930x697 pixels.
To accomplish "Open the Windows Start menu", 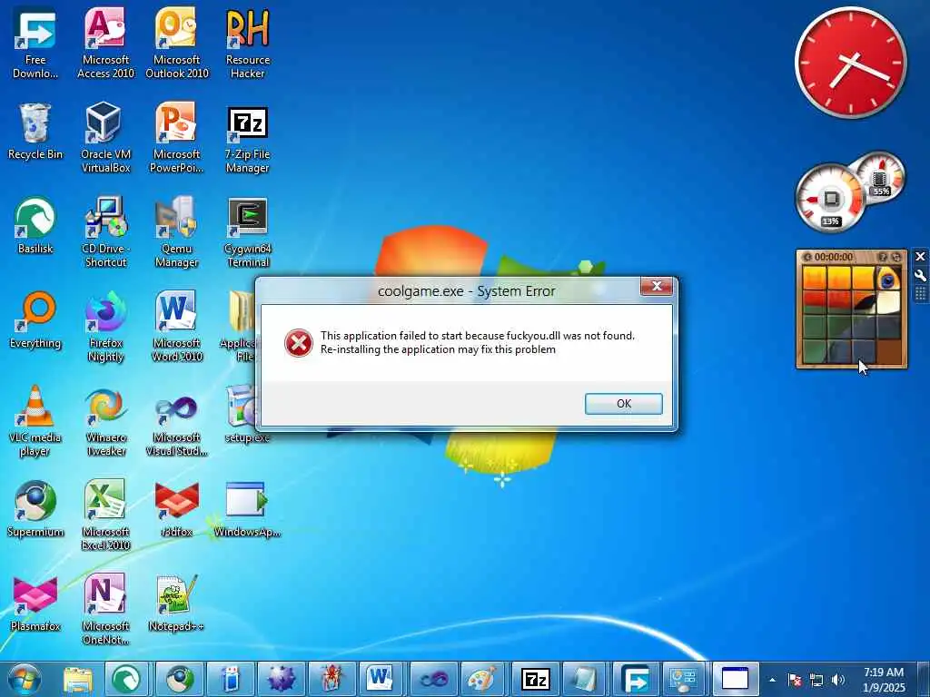I will coord(25,679).
